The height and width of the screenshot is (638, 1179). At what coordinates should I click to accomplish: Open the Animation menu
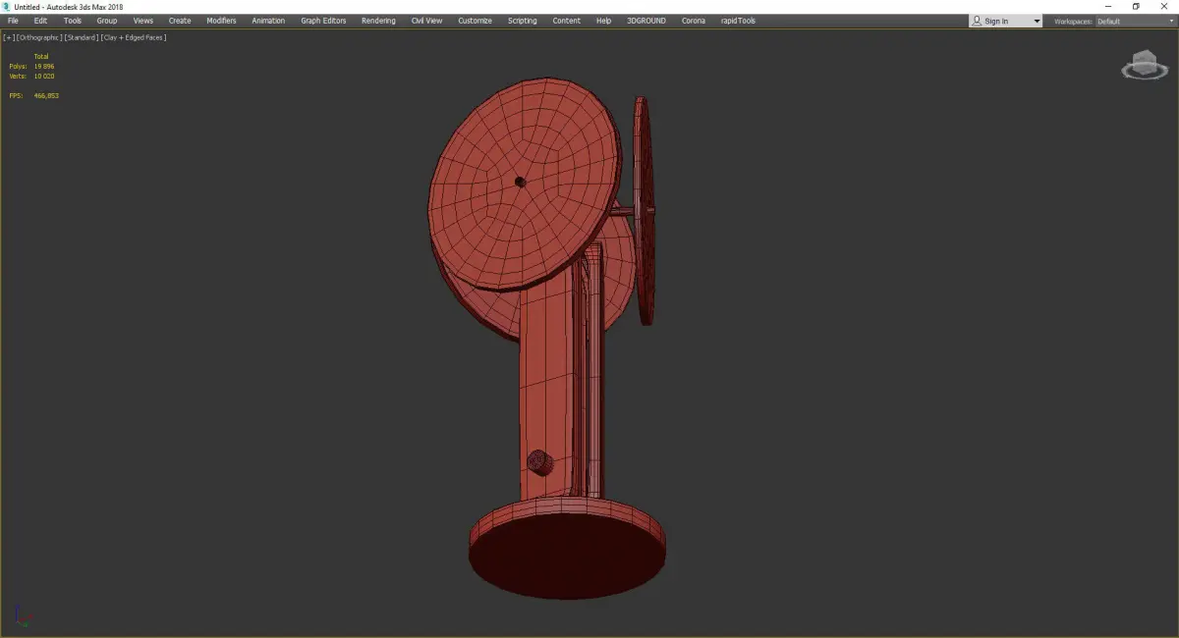point(268,21)
